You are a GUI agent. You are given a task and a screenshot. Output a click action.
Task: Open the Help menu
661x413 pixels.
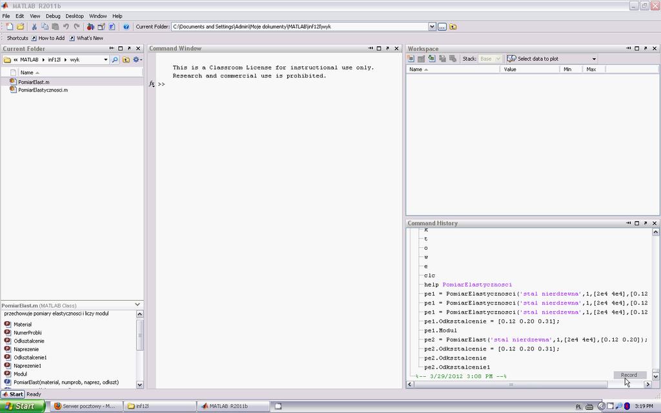coord(117,16)
